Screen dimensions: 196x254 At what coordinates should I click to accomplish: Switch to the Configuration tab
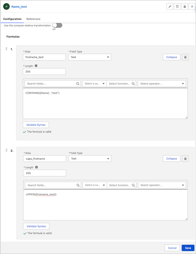[x=12, y=19]
